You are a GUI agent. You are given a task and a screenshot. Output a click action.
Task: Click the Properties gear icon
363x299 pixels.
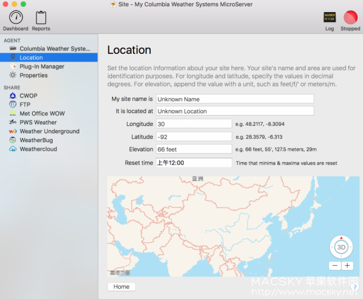point(13,75)
